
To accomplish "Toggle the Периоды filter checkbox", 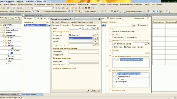I will (x=110, y=40).
